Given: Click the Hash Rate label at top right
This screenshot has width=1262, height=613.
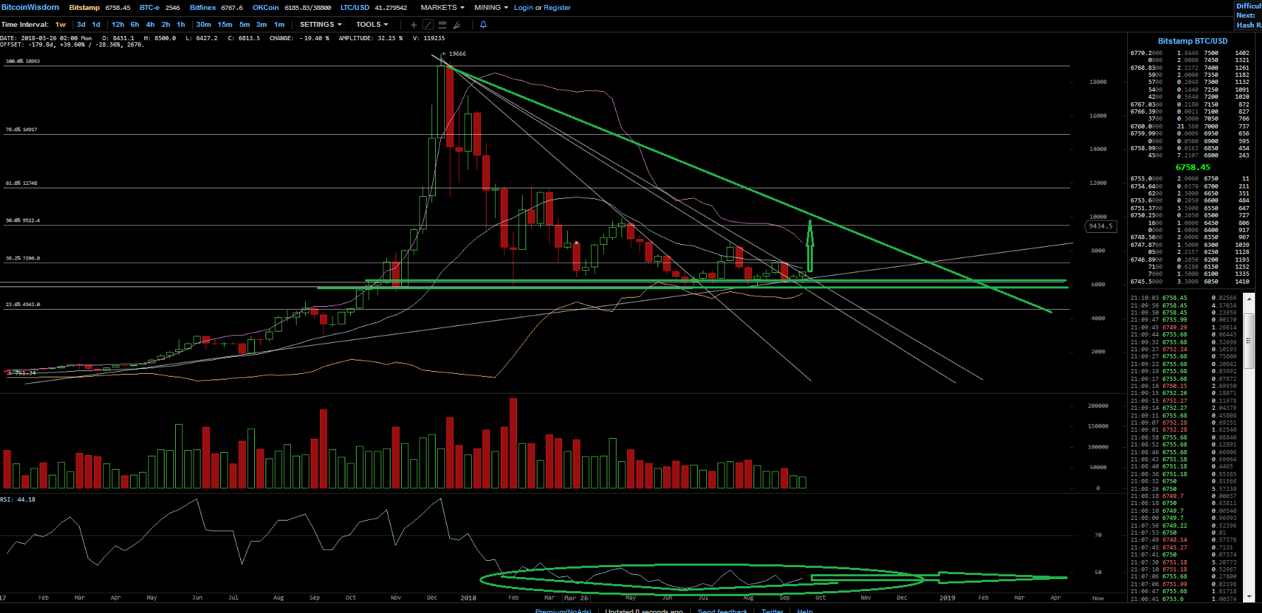Looking at the screenshot, I should (x=1249, y=25).
